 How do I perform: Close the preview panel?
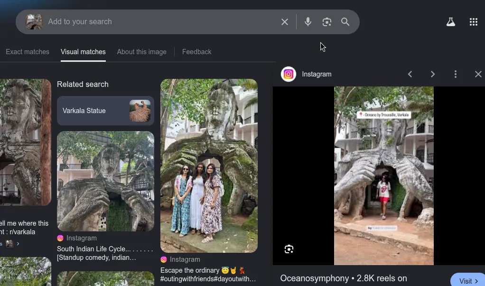478,74
